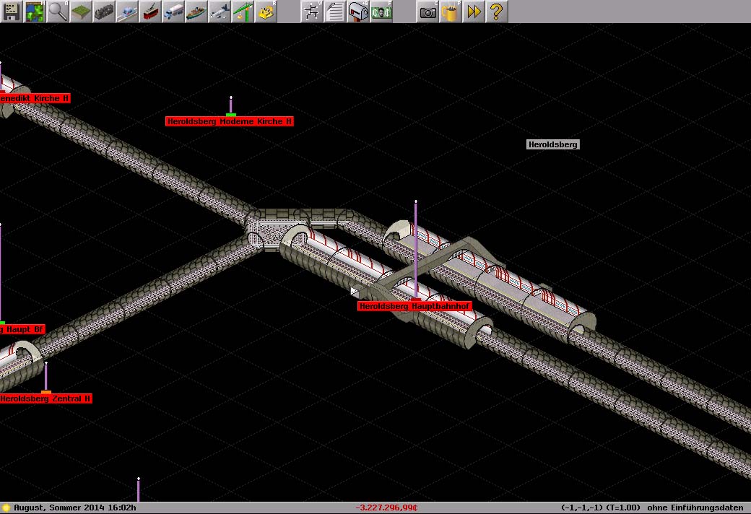Open the save/load options floppy disk icon
The height and width of the screenshot is (514, 751).
[x=12, y=12]
